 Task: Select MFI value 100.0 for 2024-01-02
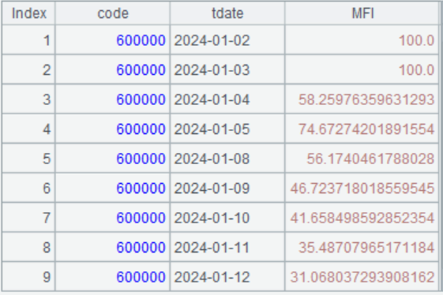click(362, 40)
